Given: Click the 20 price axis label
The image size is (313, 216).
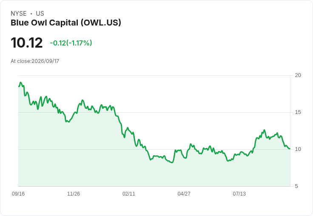Looking at the screenshot, I should (x=298, y=75).
